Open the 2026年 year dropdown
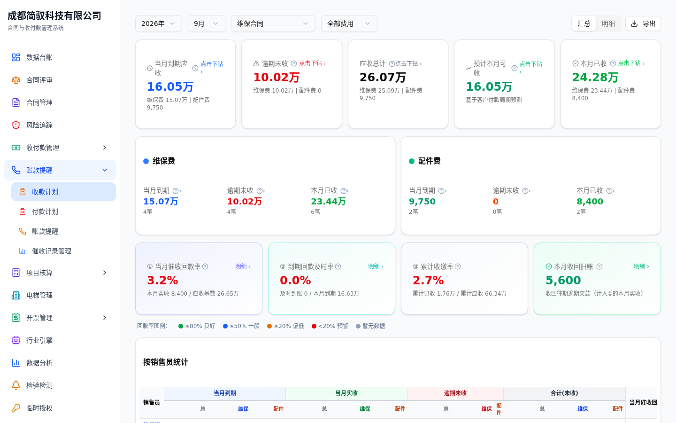 [159, 23]
